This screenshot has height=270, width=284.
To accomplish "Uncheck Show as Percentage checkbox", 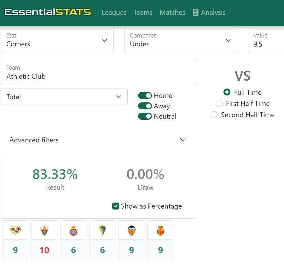I will 116,206.
